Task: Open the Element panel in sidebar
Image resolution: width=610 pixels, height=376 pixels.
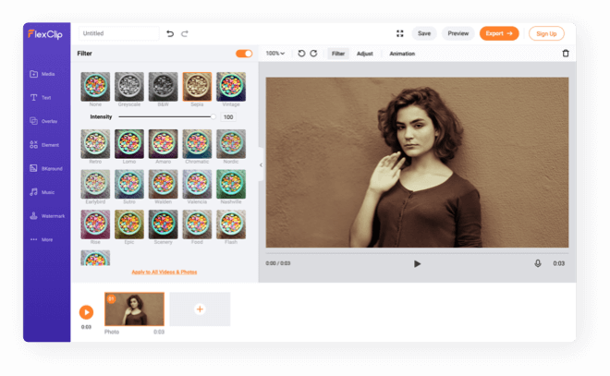Action: [44, 145]
